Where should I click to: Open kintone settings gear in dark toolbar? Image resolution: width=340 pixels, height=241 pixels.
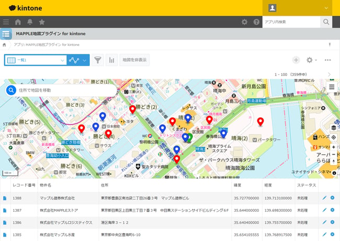coord(245,22)
